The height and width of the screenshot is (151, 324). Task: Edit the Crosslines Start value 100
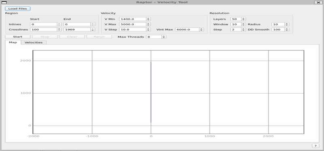pos(44,29)
